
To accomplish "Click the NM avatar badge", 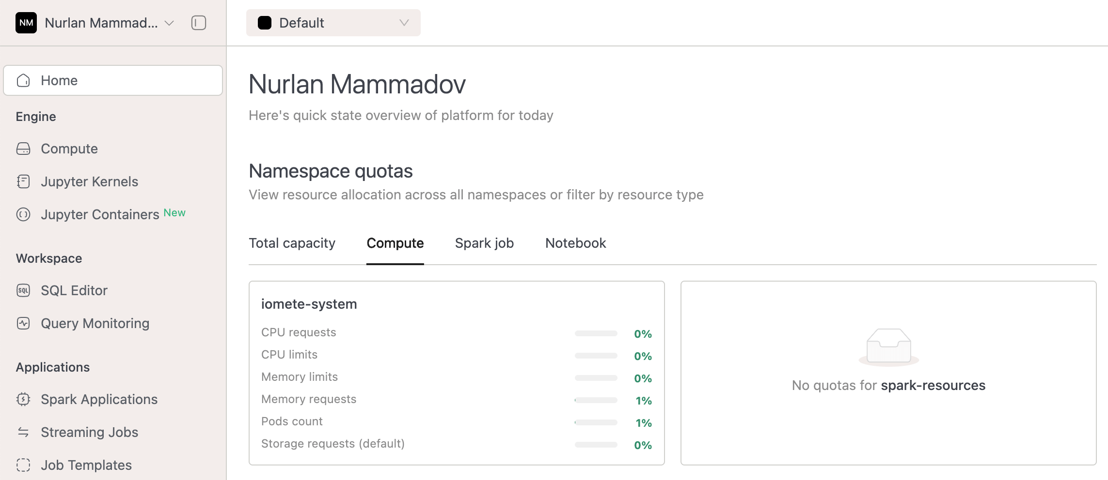I will pyautogui.click(x=26, y=23).
